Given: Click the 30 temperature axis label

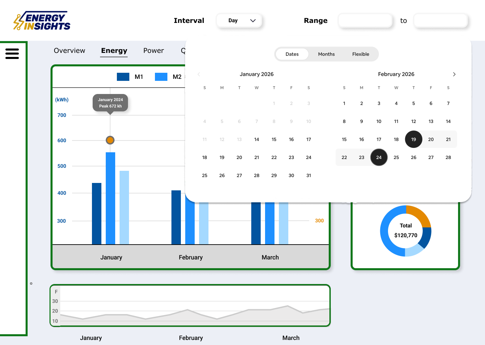Looking at the screenshot, I should tap(55, 301).
